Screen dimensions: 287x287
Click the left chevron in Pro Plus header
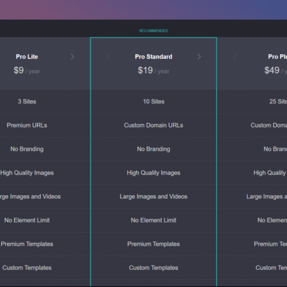[x=235, y=57]
